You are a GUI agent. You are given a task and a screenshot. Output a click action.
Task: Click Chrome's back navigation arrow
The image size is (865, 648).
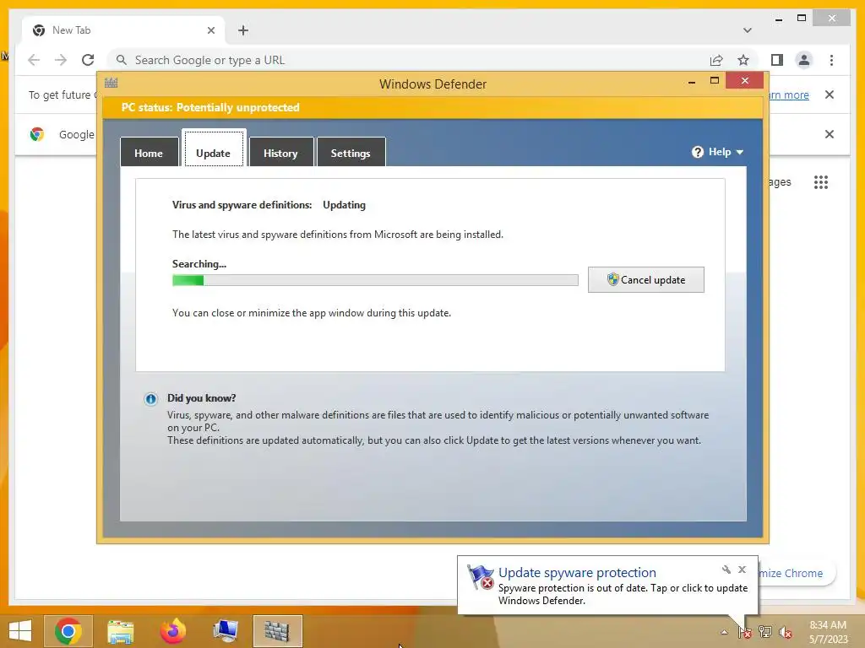click(34, 60)
